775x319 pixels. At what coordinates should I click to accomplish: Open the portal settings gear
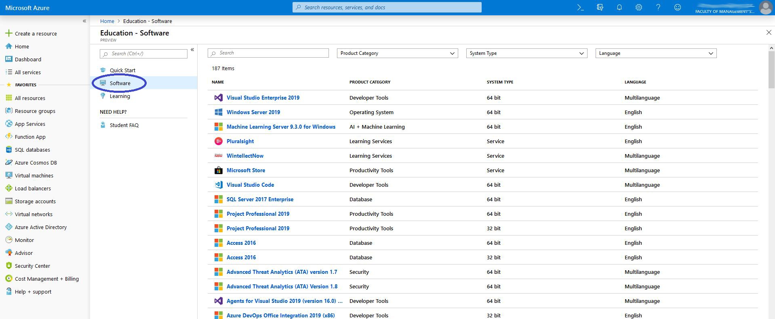638,7
